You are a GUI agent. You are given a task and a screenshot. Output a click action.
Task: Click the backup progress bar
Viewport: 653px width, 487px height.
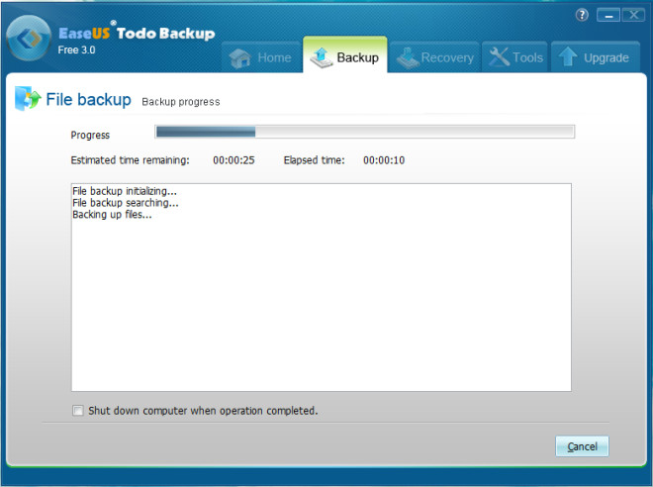coord(364,132)
